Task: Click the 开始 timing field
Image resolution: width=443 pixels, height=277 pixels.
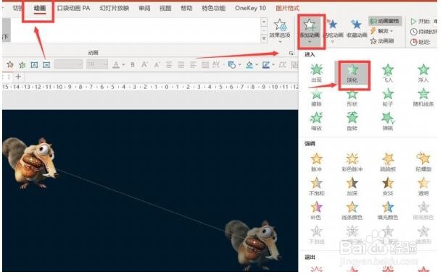Action: pos(423,22)
